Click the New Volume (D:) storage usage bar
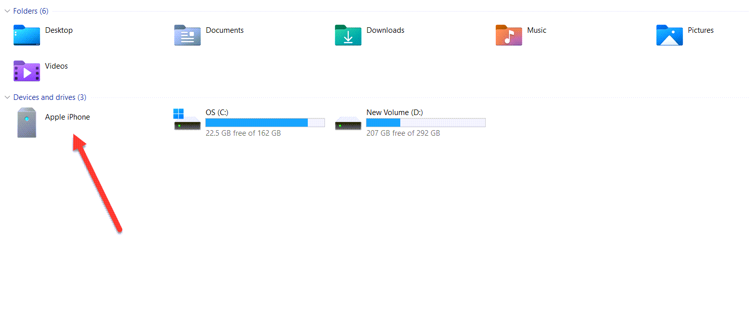The width and height of the screenshot is (749, 331). click(426, 123)
